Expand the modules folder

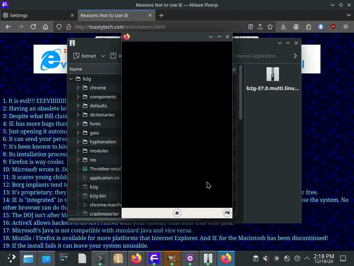tap(78, 151)
